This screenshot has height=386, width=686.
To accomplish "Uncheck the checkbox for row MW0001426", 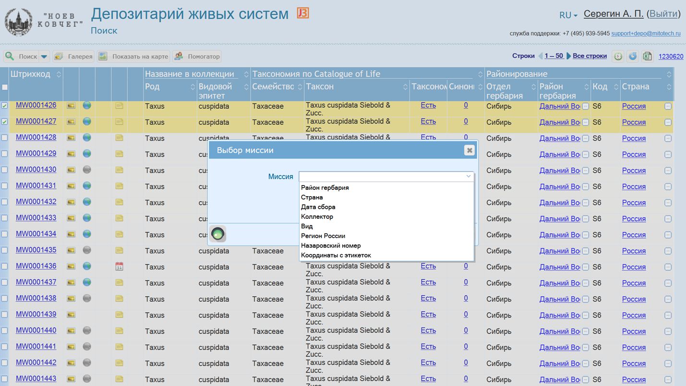I will coord(5,106).
